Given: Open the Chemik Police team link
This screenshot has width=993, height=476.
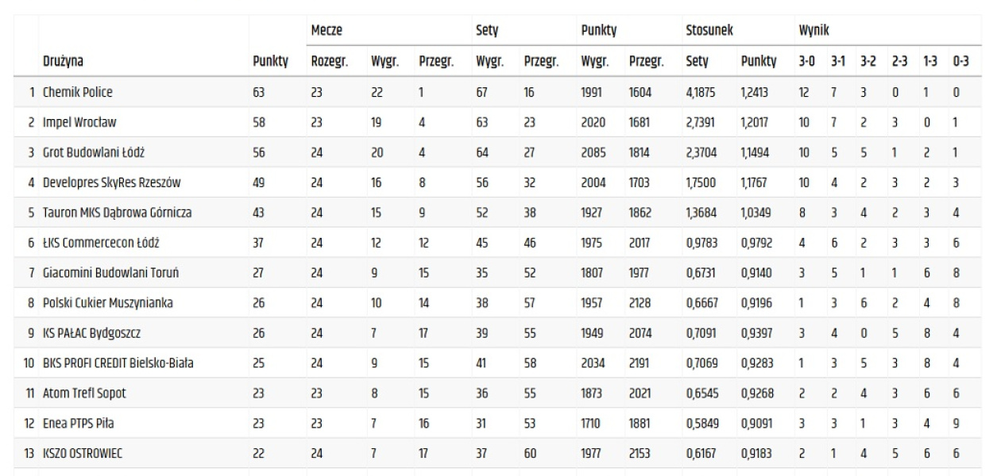Looking at the screenshot, I should pos(78,92).
